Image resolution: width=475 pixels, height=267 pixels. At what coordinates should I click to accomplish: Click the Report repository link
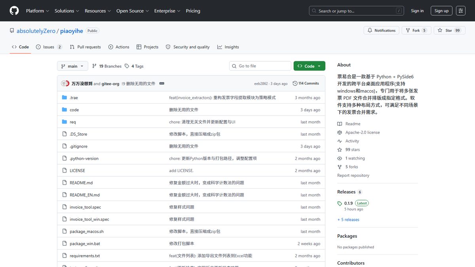pos(353,176)
